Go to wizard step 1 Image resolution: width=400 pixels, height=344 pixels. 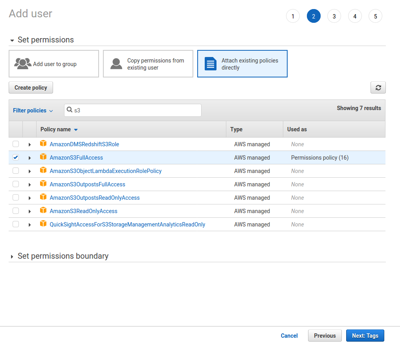[293, 16]
